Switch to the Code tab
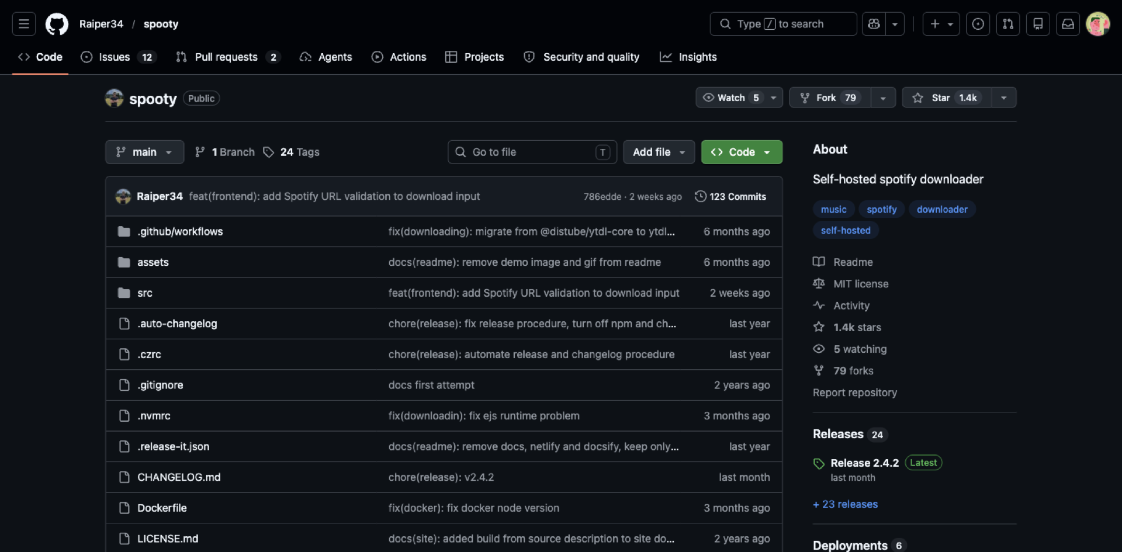 point(40,57)
